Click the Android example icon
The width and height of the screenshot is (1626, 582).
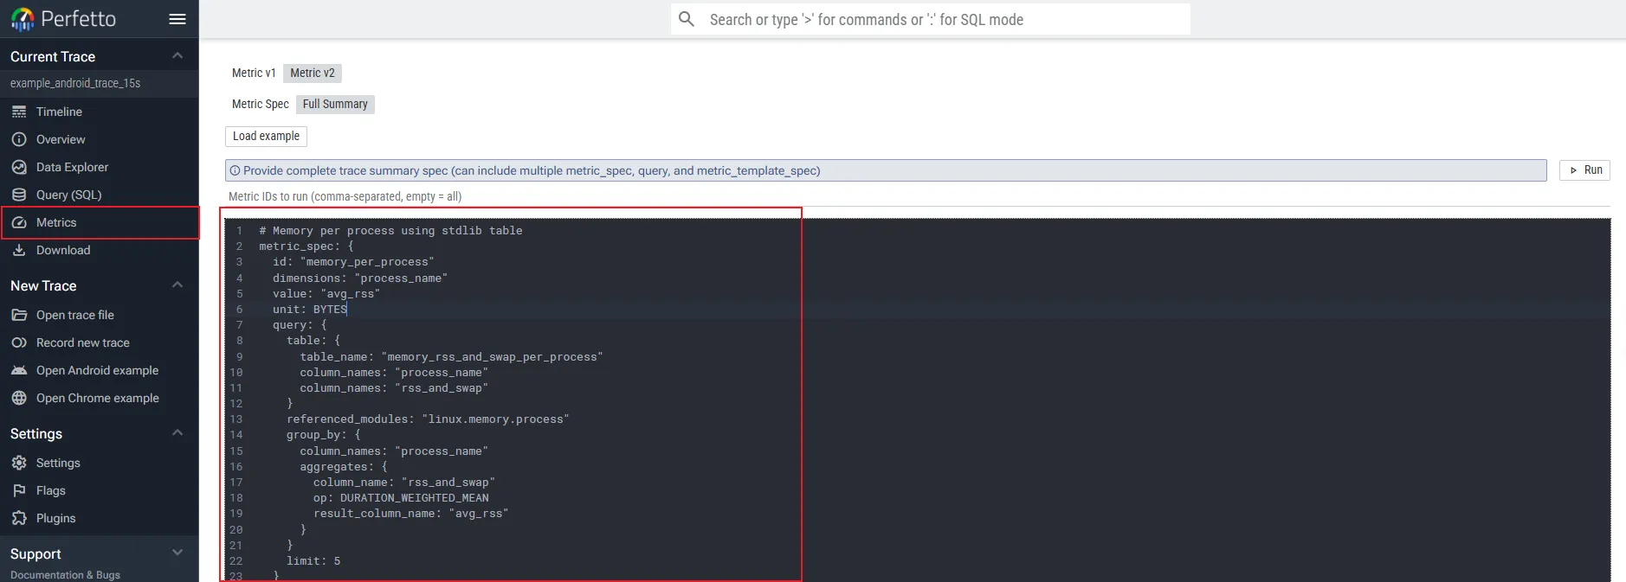point(19,370)
